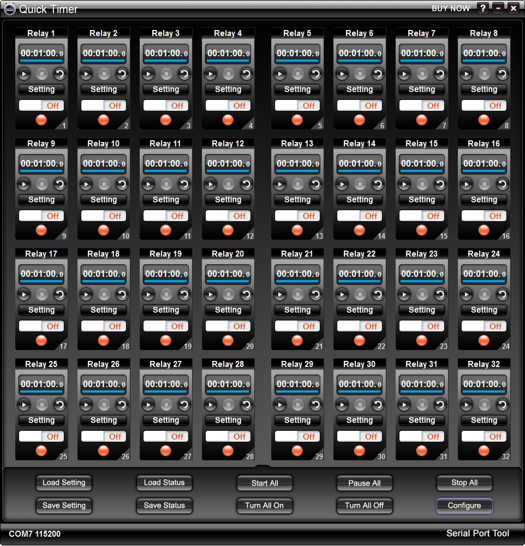Click the Relay 5 progress bar
This screenshot has width=525, height=546.
click(x=297, y=61)
